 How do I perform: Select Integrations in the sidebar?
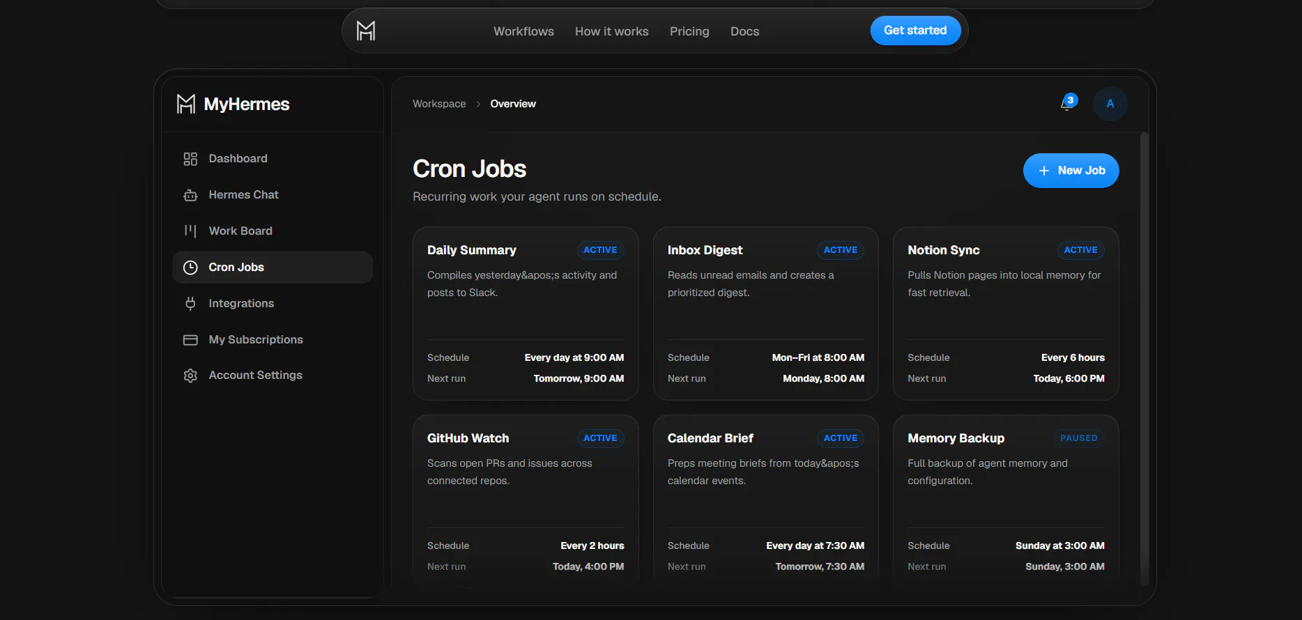click(x=273, y=303)
